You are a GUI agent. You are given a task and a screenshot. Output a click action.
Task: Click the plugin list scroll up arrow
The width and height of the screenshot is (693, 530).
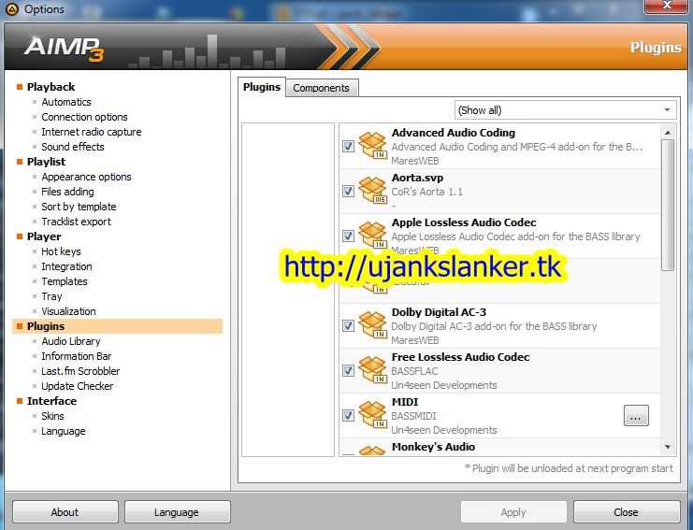pyautogui.click(x=668, y=133)
